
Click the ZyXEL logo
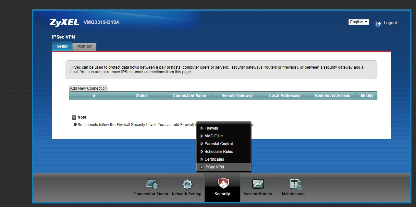[x=64, y=22]
